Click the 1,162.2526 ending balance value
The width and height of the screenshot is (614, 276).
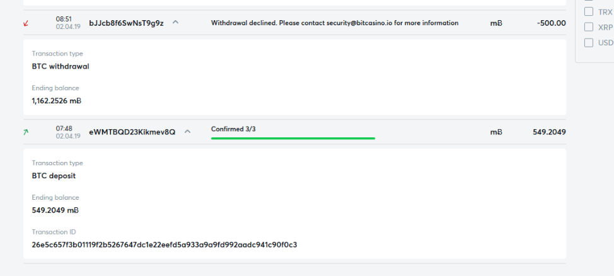click(x=56, y=101)
